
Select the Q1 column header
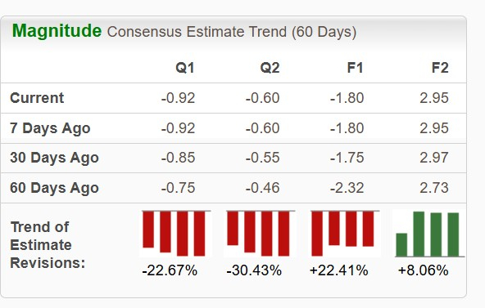(x=185, y=68)
